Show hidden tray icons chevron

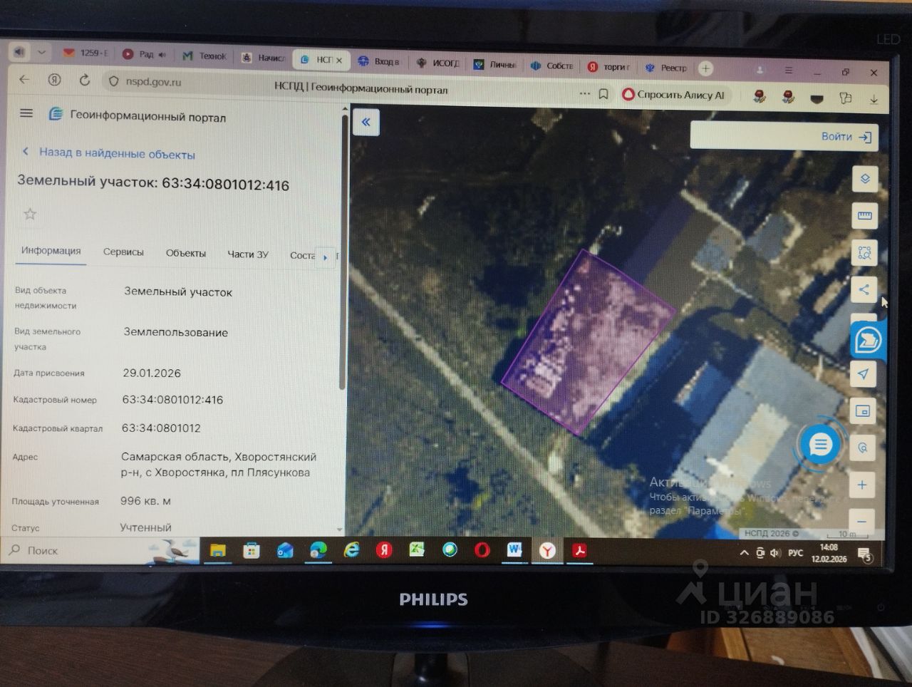(744, 553)
